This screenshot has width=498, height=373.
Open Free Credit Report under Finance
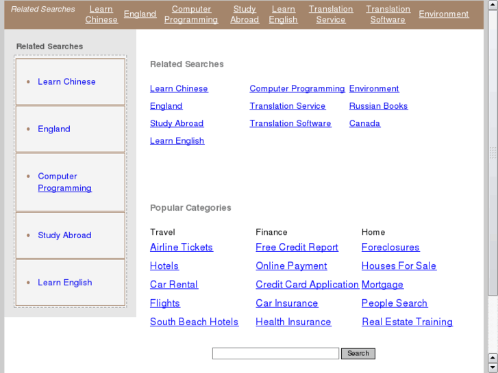[297, 247]
